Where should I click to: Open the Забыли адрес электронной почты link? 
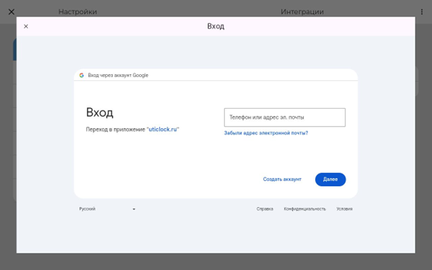click(266, 133)
